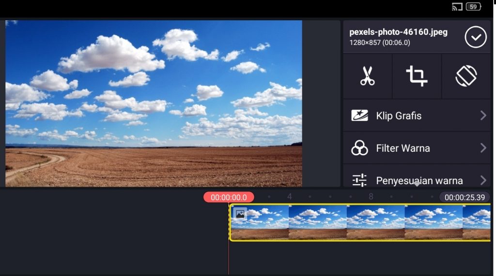496x276 pixels.
Task: Tap the timeline ruler mark 4
Action: click(x=290, y=197)
